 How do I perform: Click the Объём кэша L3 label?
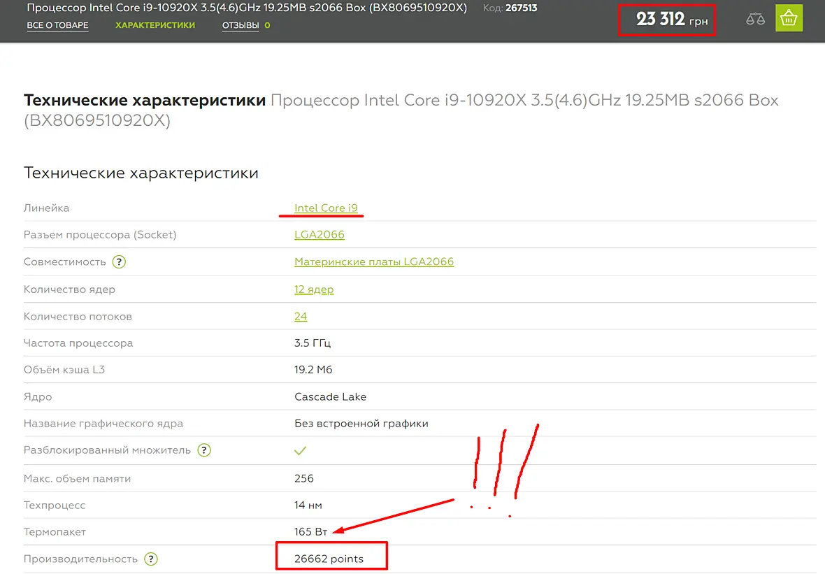pos(64,370)
